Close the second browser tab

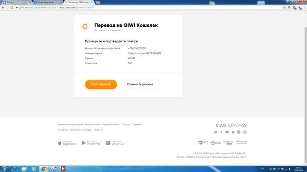[x=61, y=2]
